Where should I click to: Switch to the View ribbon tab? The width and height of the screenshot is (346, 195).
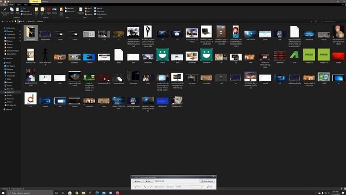point(25,5)
